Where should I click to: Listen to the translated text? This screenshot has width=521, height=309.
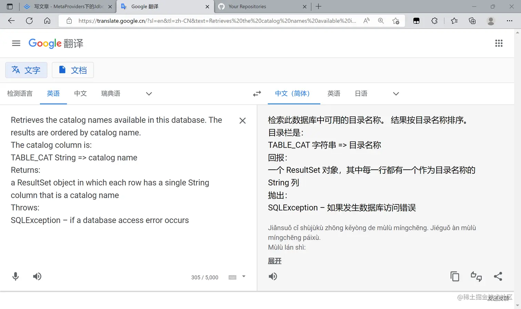tap(273, 276)
